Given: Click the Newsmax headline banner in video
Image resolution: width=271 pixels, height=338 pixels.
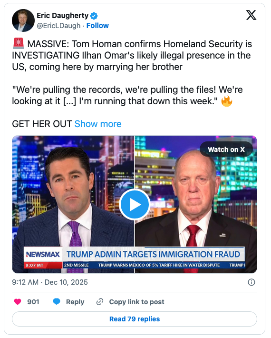Looking at the screenshot, I should point(154,254).
